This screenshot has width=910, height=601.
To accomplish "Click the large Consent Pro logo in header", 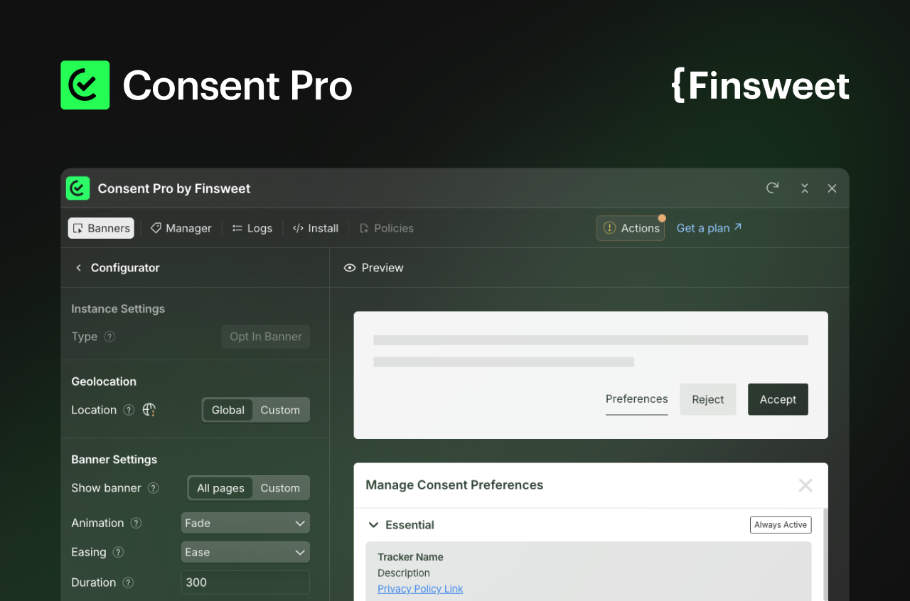I will click(x=85, y=85).
